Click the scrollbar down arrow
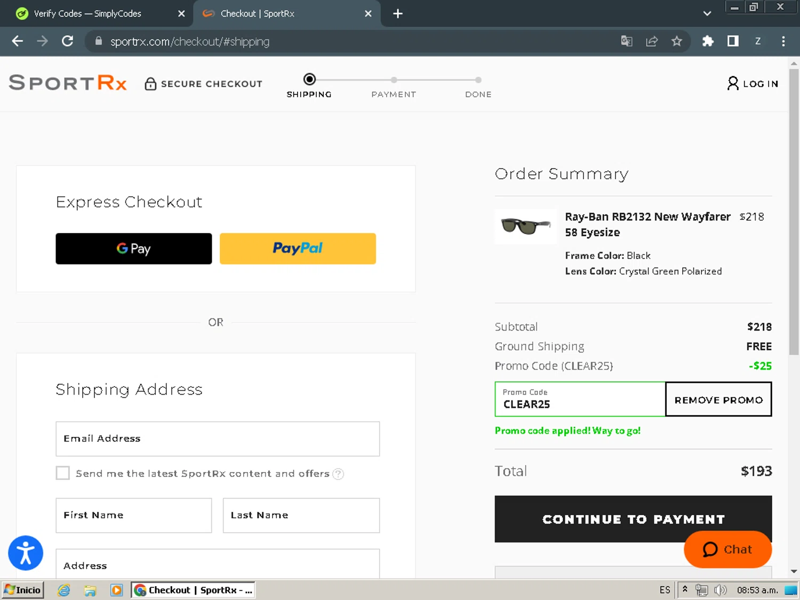This screenshot has width=800, height=600. (x=794, y=571)
